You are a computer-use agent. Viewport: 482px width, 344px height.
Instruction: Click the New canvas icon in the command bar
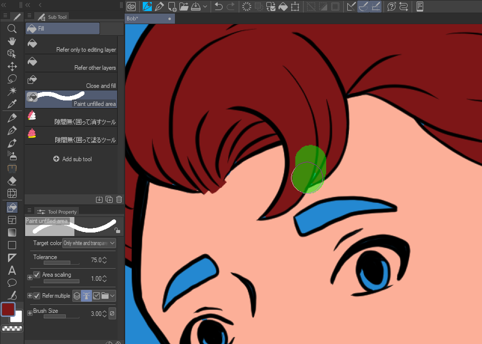(172, 6)
